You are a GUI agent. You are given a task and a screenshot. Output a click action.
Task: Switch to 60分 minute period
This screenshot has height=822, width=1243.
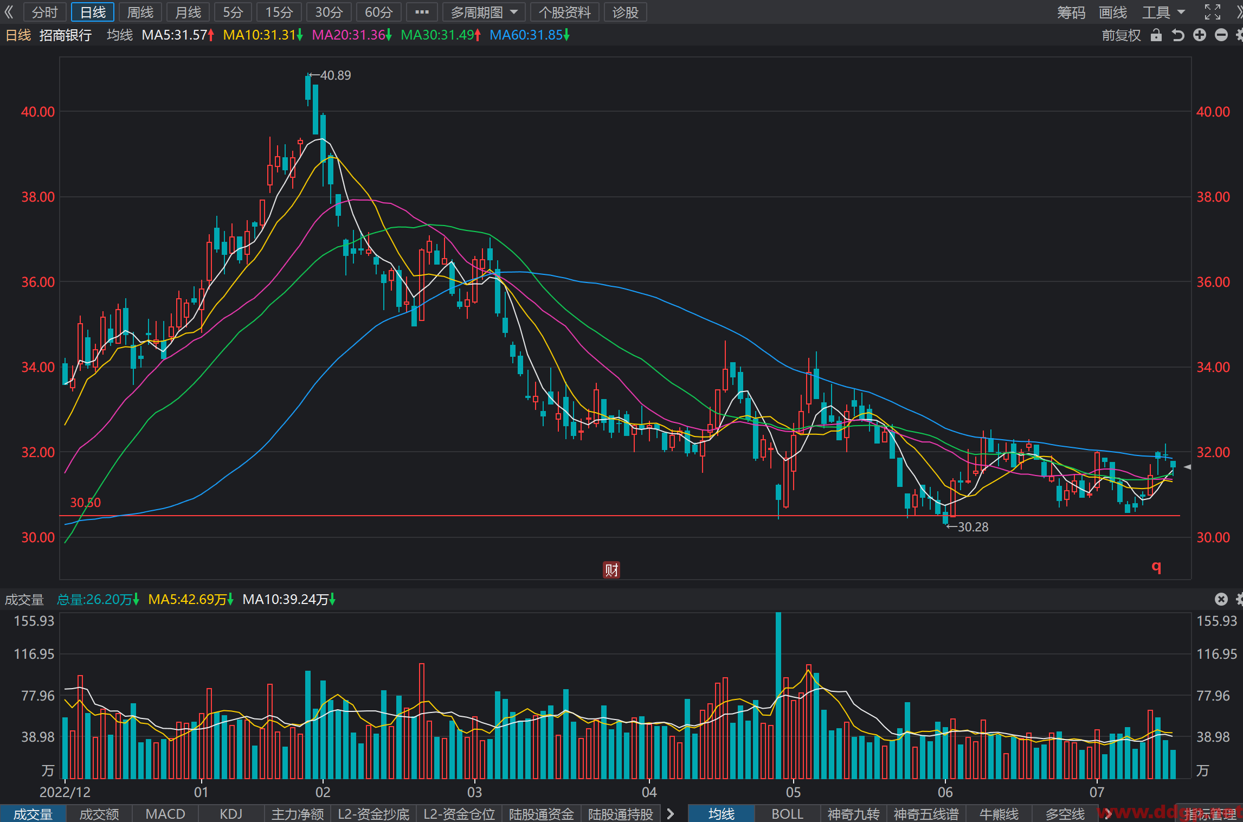coord(378,12)
